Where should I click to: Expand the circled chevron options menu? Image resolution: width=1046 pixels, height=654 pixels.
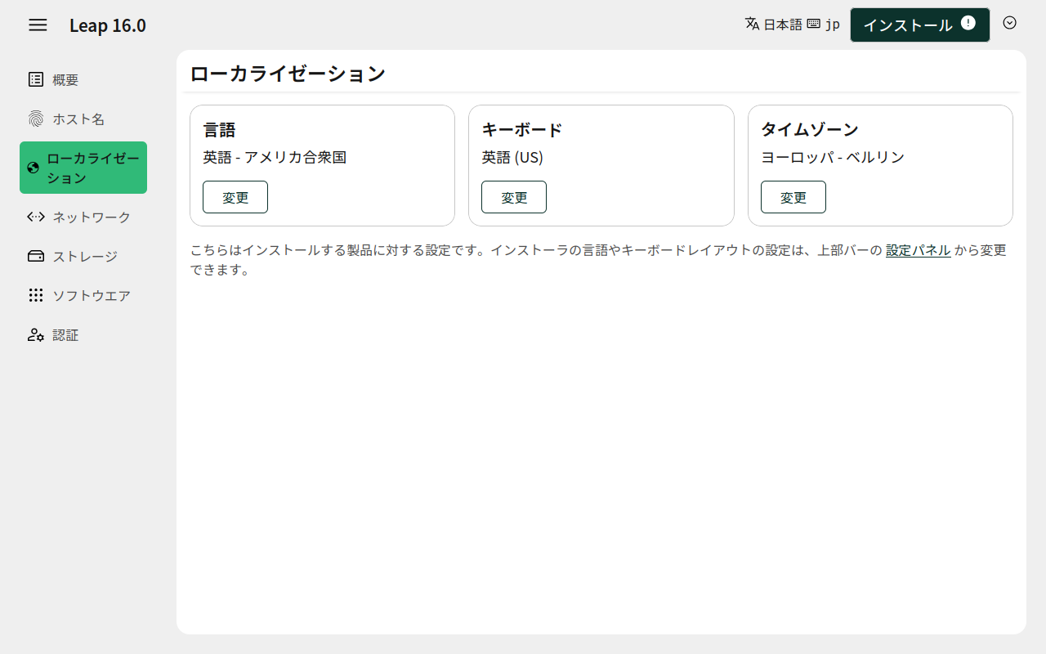pos(1010,23)
